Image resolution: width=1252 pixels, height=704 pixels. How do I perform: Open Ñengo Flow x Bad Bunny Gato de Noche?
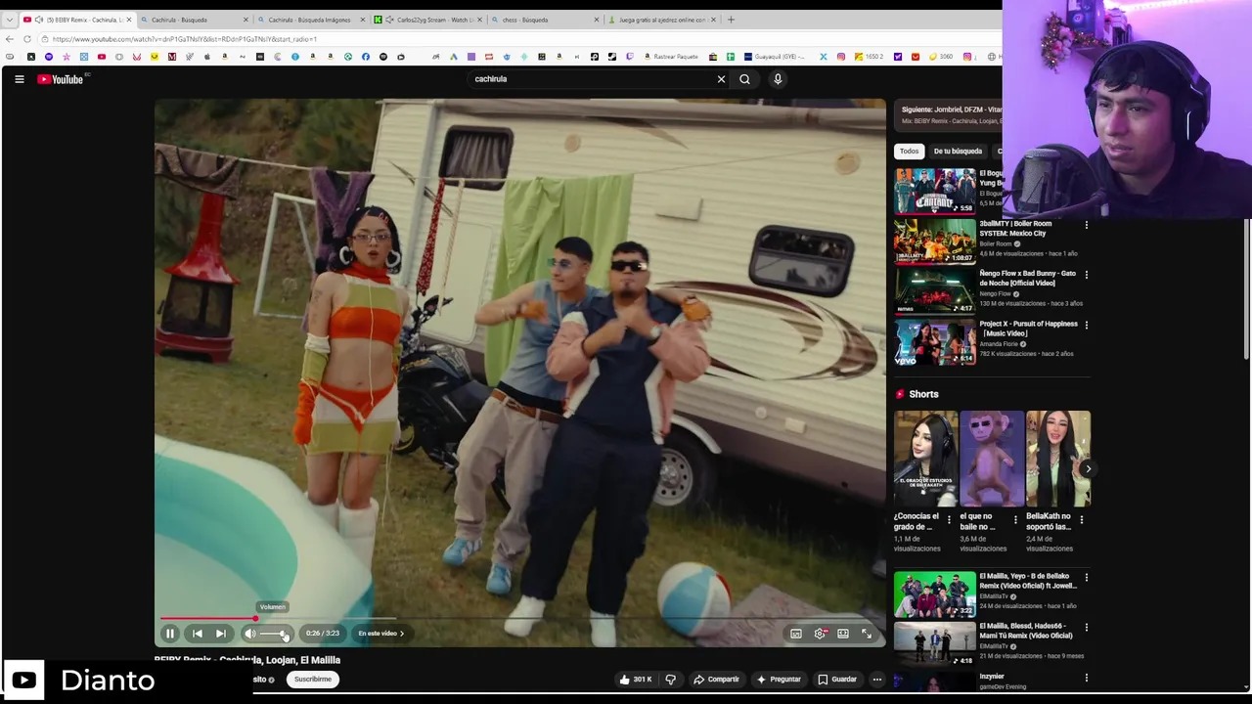click(x=935, y=290)
